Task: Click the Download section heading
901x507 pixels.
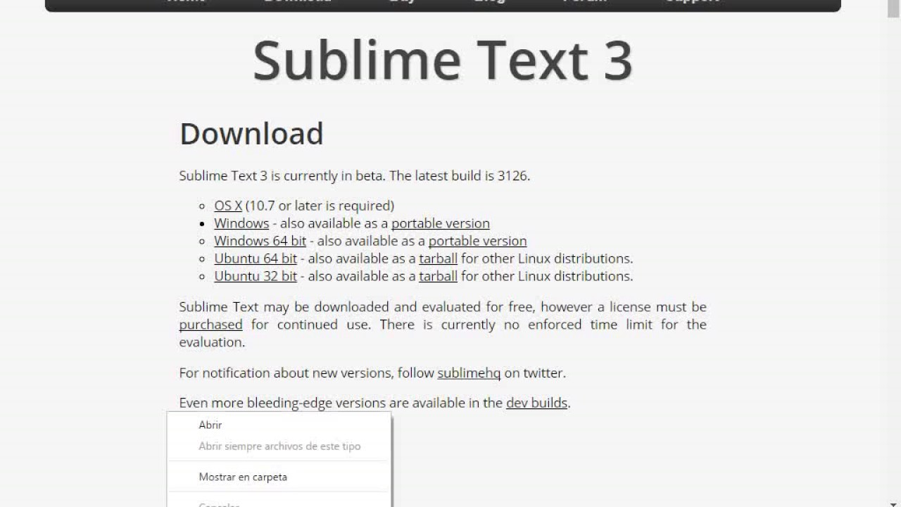Action: (251, 134)
